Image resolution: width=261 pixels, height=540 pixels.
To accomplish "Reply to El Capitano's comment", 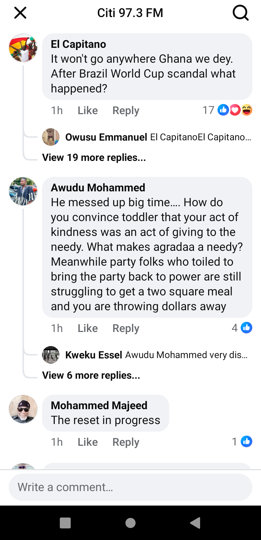I will (126, 111).
